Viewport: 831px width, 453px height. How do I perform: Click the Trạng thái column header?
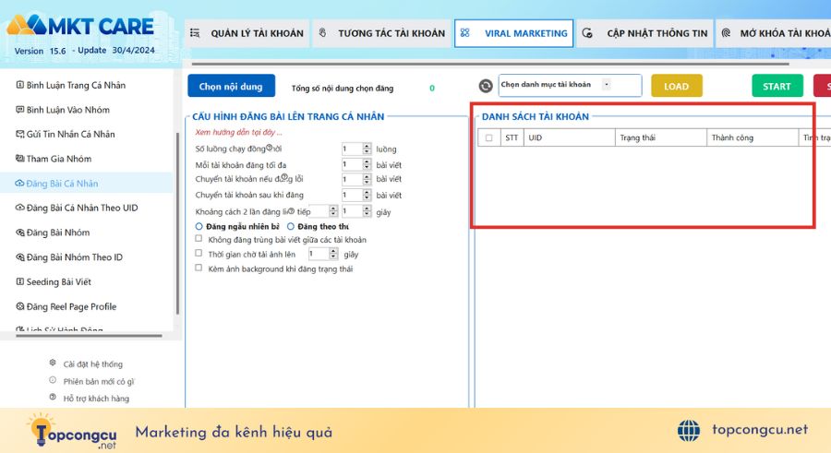click(661, 137)
